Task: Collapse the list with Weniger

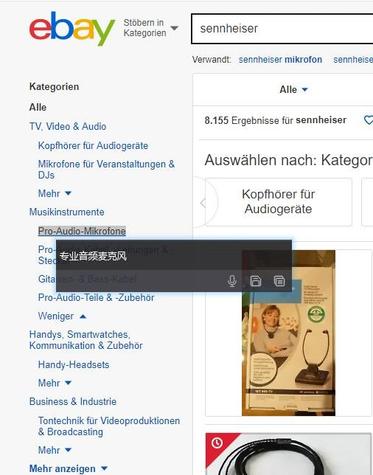Action: [62, 316]
